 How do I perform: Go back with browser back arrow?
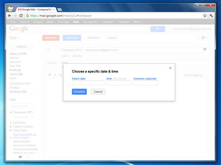click(10, 15)
